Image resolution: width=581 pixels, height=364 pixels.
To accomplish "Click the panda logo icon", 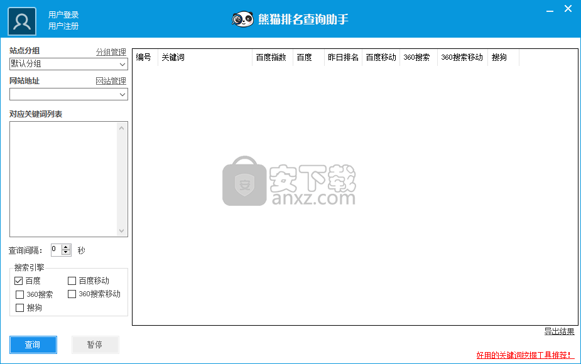I will point(242,19).
